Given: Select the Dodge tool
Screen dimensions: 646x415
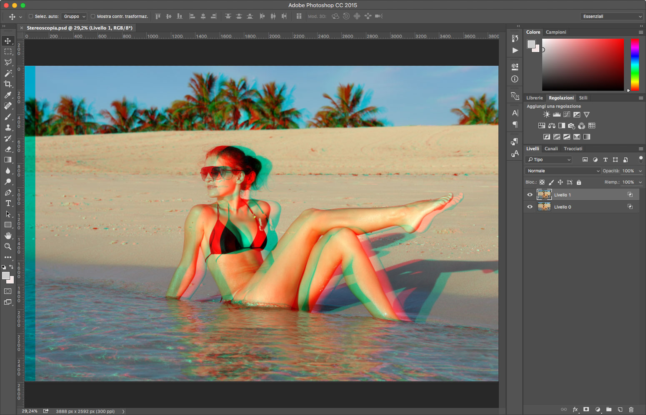Looking at the screenshot, I should tap(8, 181).
